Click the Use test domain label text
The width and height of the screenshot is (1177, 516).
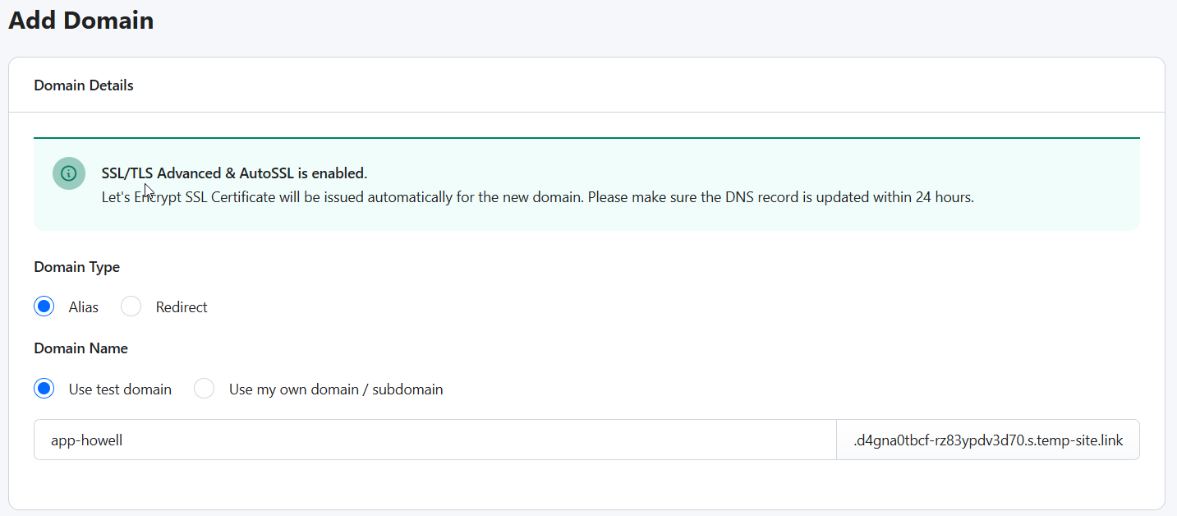(x=120, y=389)
